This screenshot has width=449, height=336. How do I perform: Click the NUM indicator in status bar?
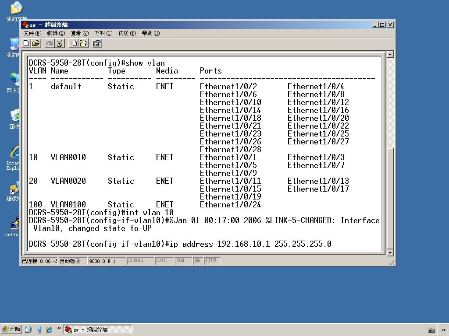pyautogui.click(x=183, y=261)
